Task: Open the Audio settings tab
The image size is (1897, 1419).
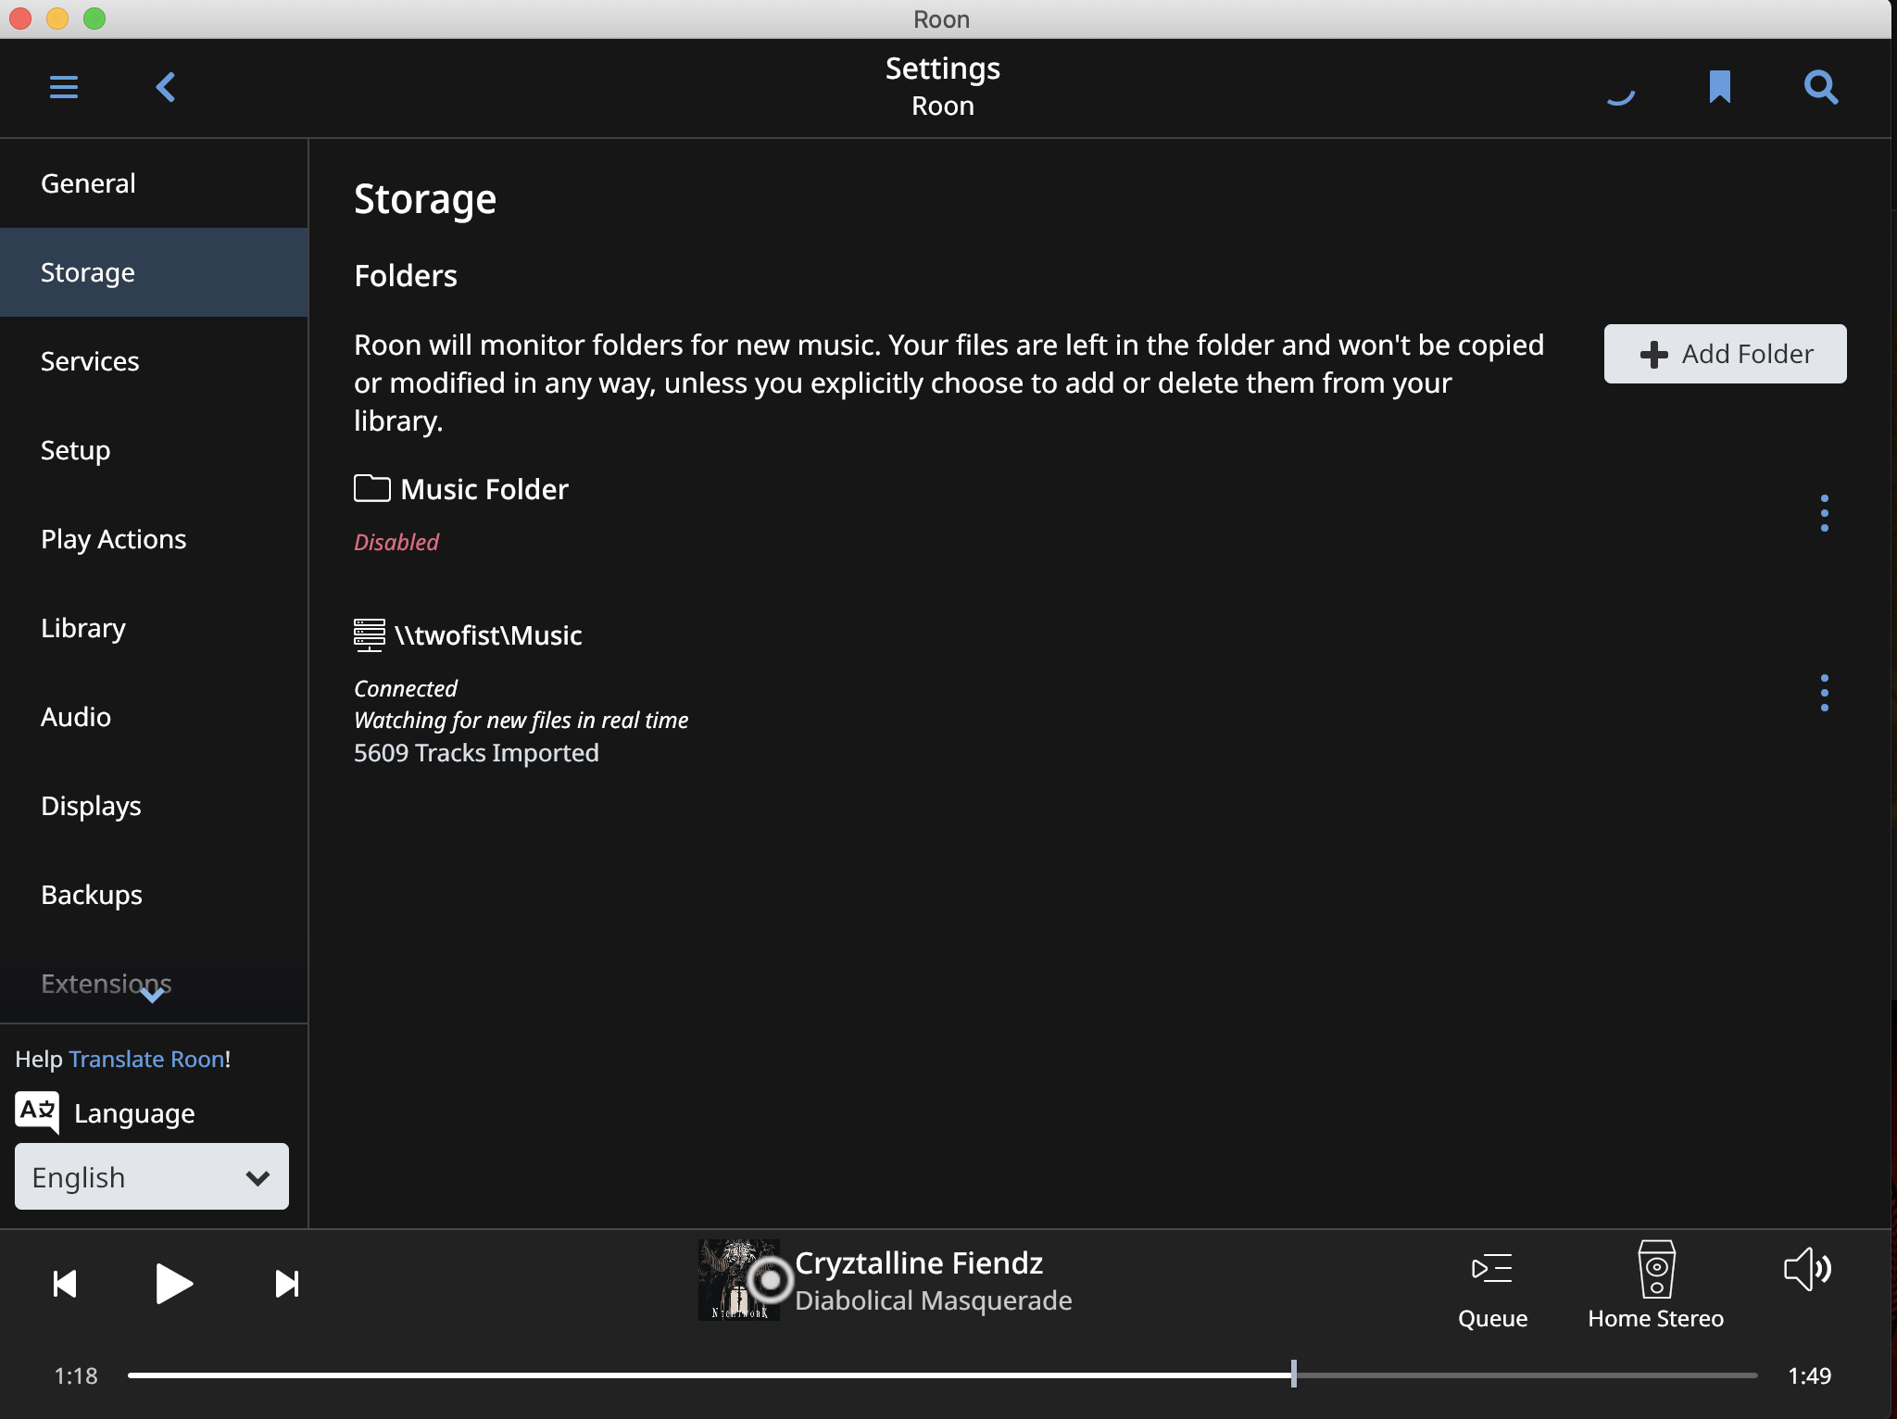Action: [x=154, y=717]
